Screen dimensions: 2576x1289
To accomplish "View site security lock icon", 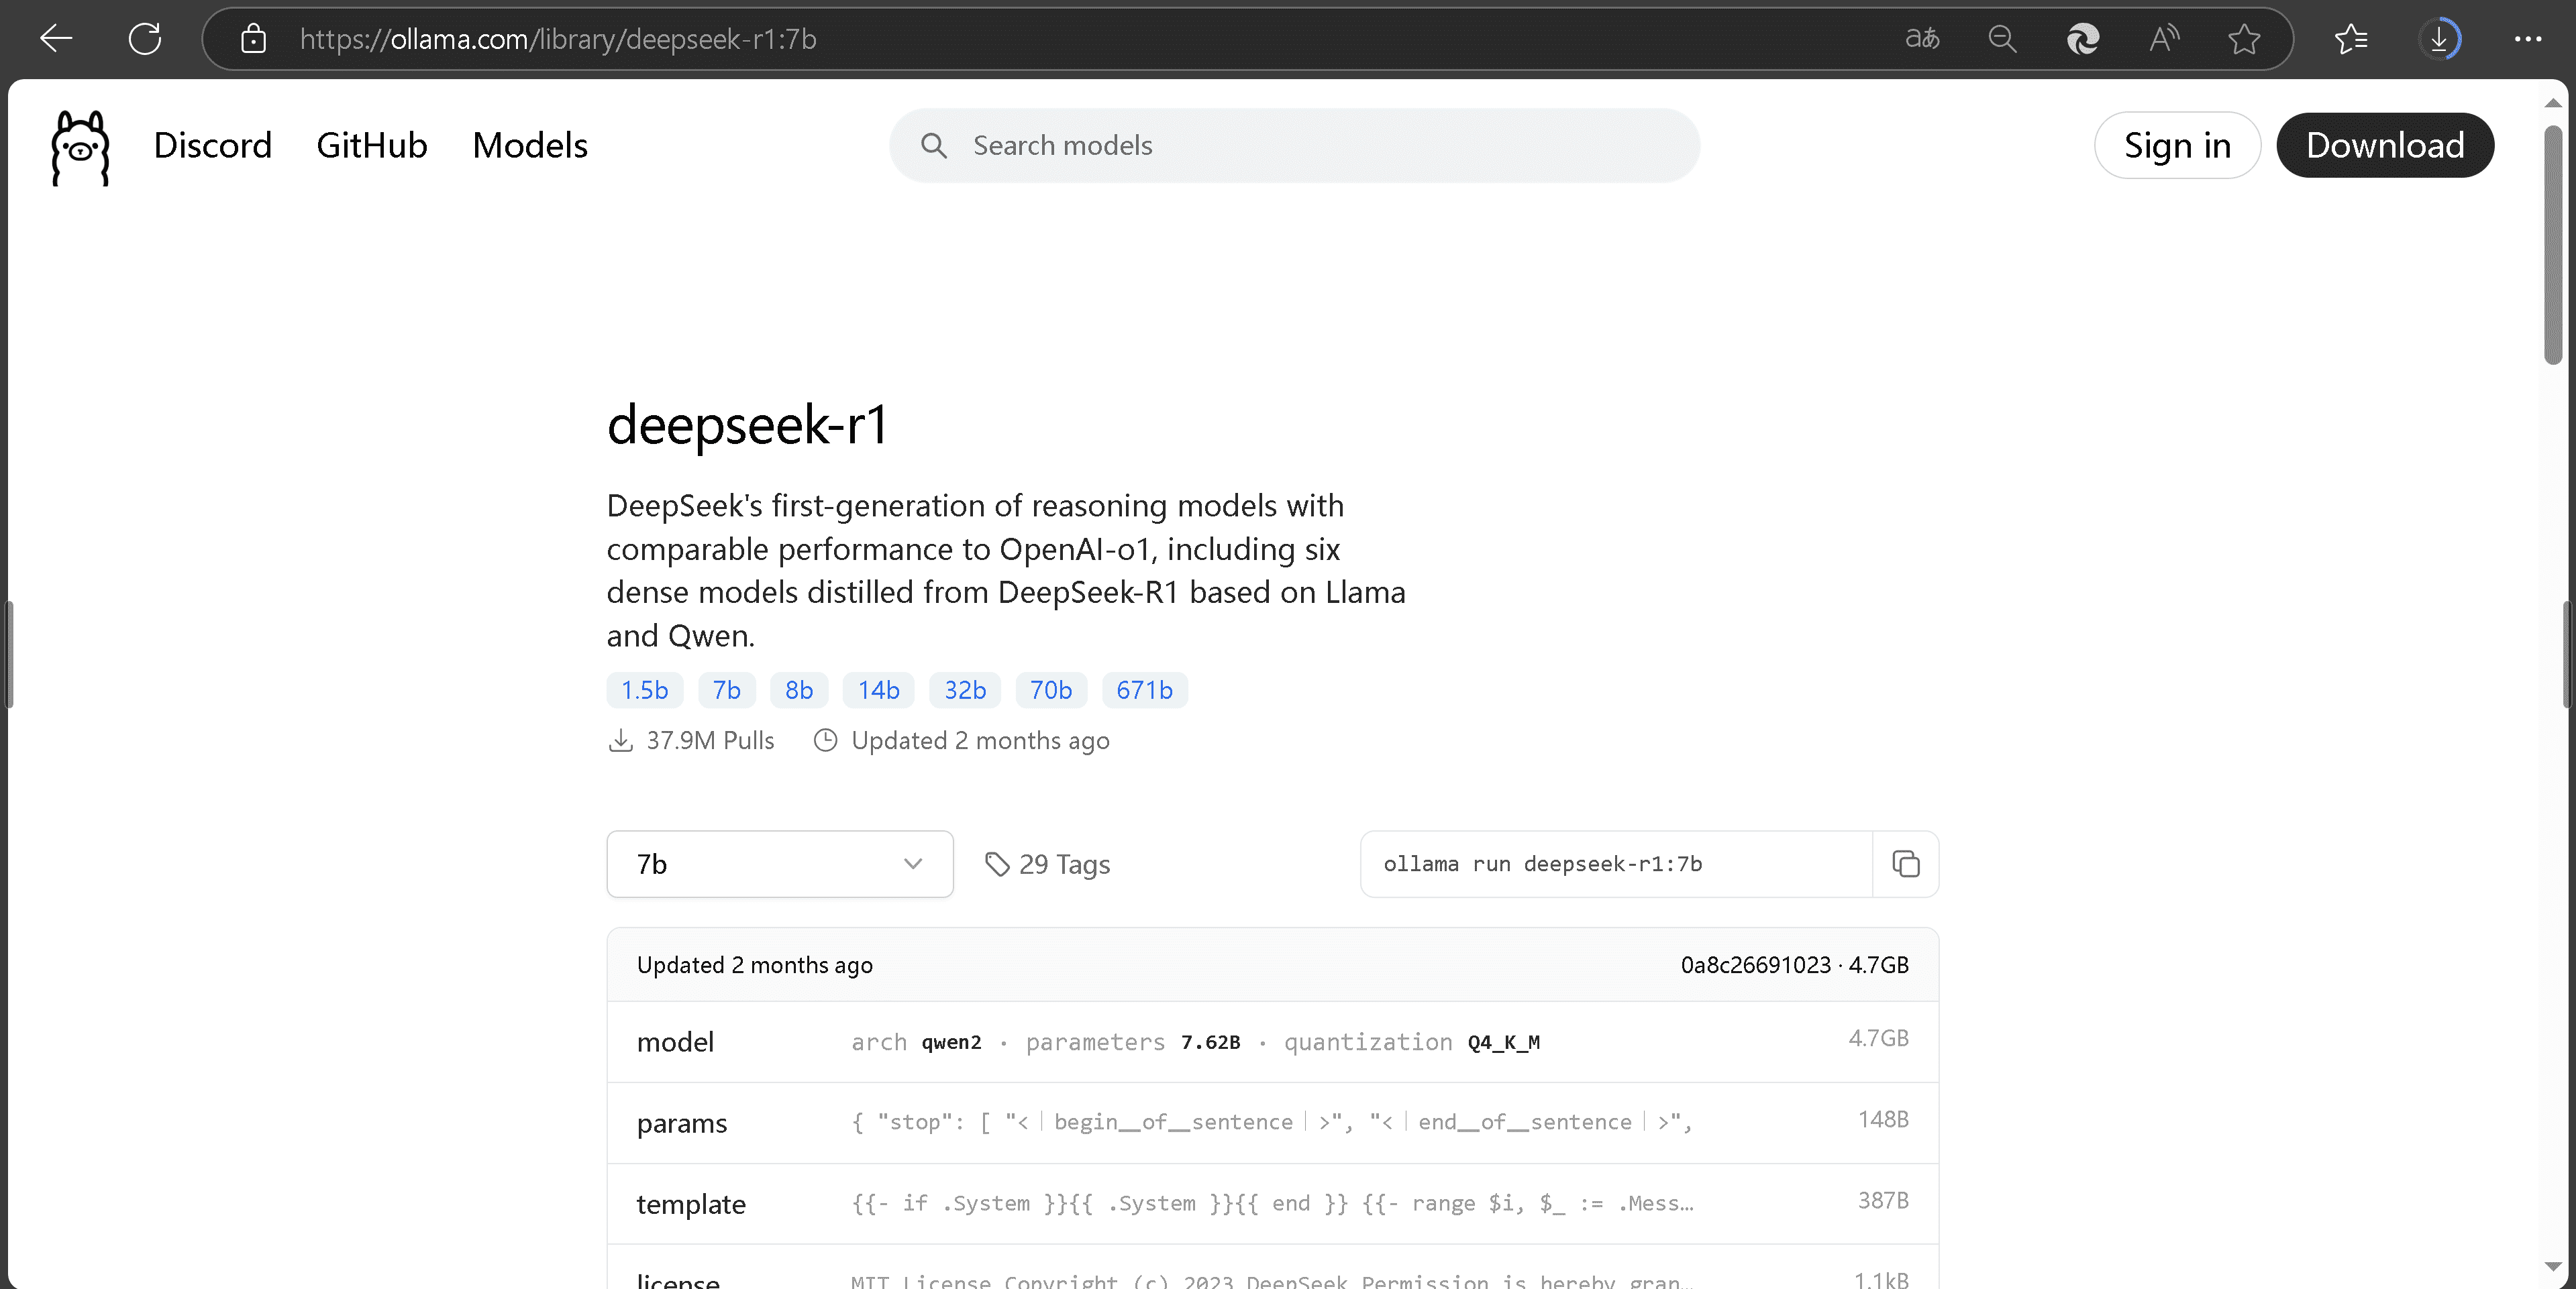I will (x=253, y=39).
